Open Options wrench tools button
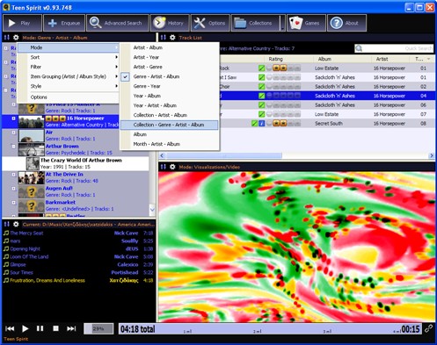This screenshot has height=345, width=437. coord(210,23)
